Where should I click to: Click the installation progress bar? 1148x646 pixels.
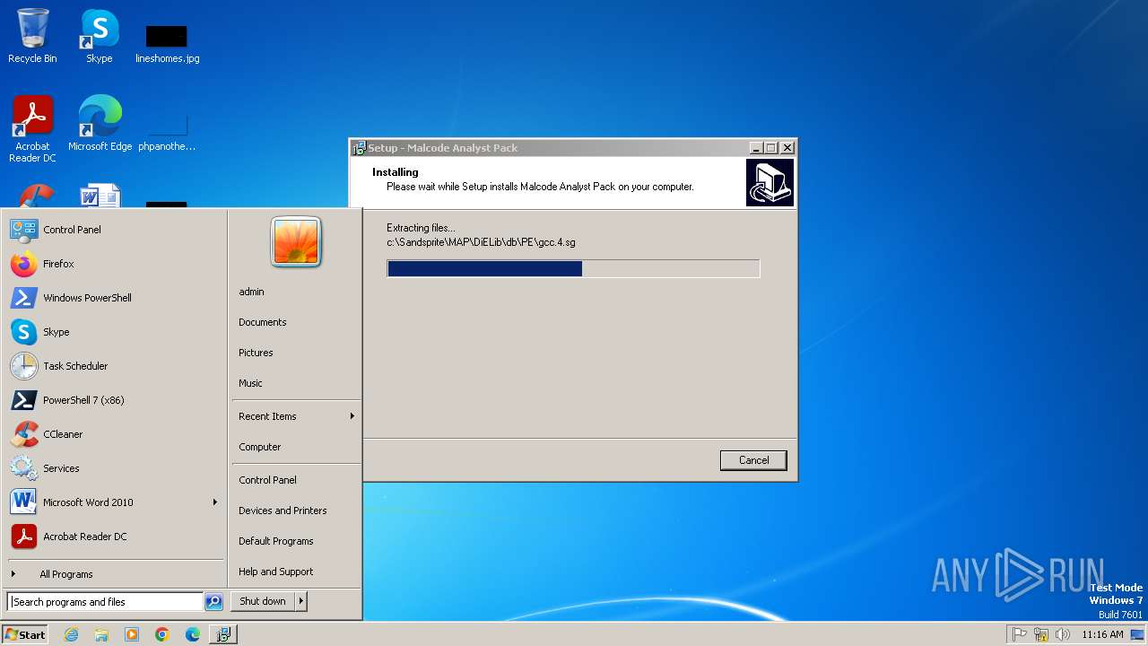point(573,268)
